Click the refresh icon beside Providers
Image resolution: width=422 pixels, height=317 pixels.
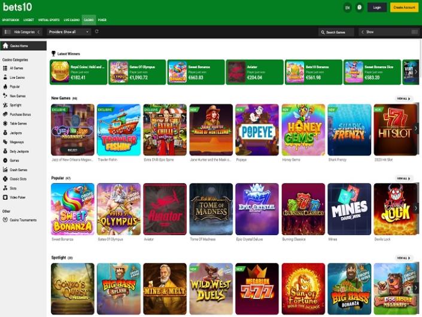click(x=96, y=32)
